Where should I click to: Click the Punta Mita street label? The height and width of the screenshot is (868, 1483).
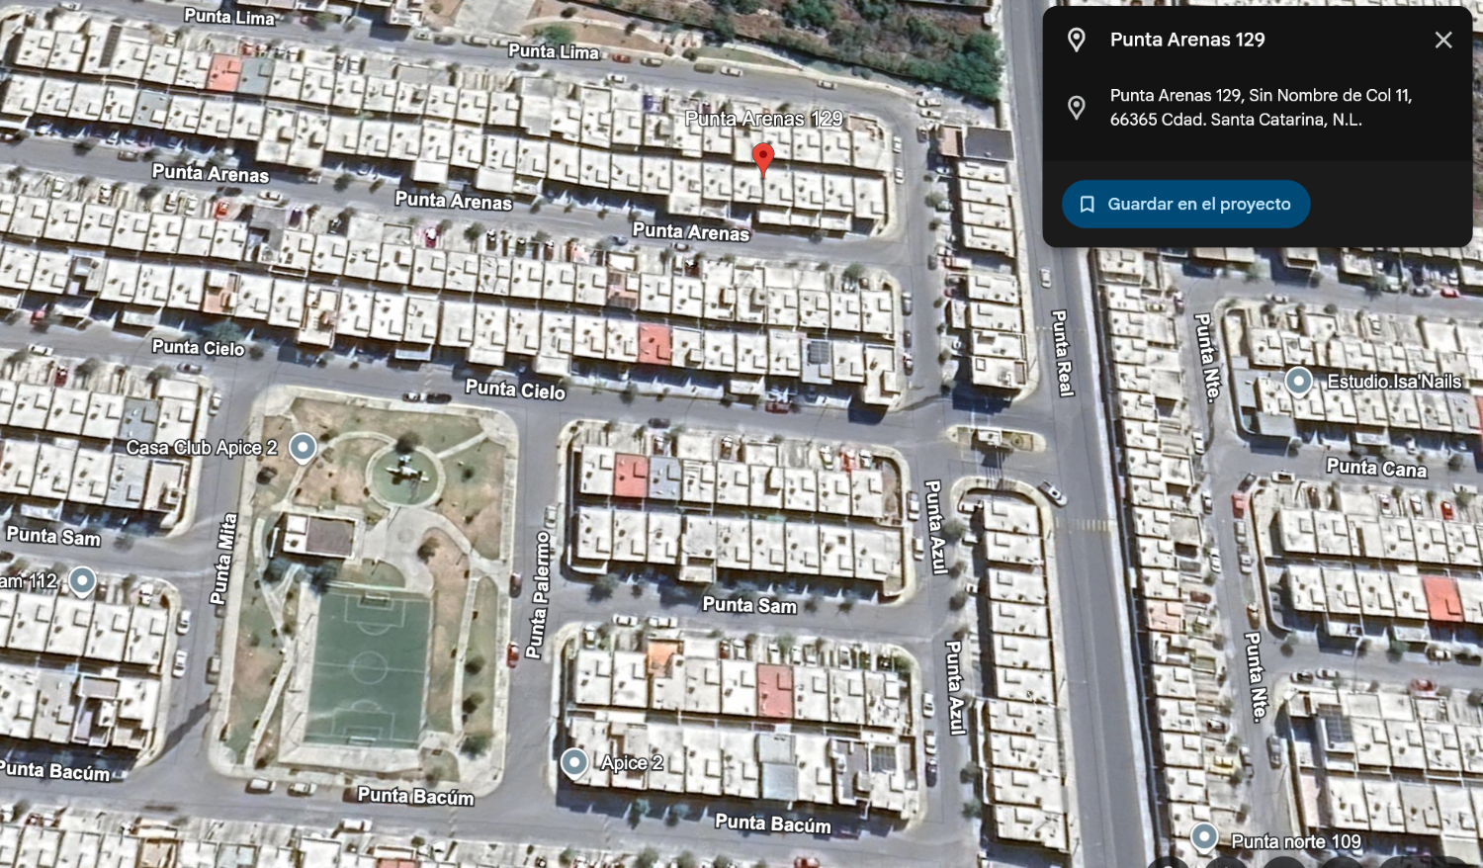(x=223, y=558)
